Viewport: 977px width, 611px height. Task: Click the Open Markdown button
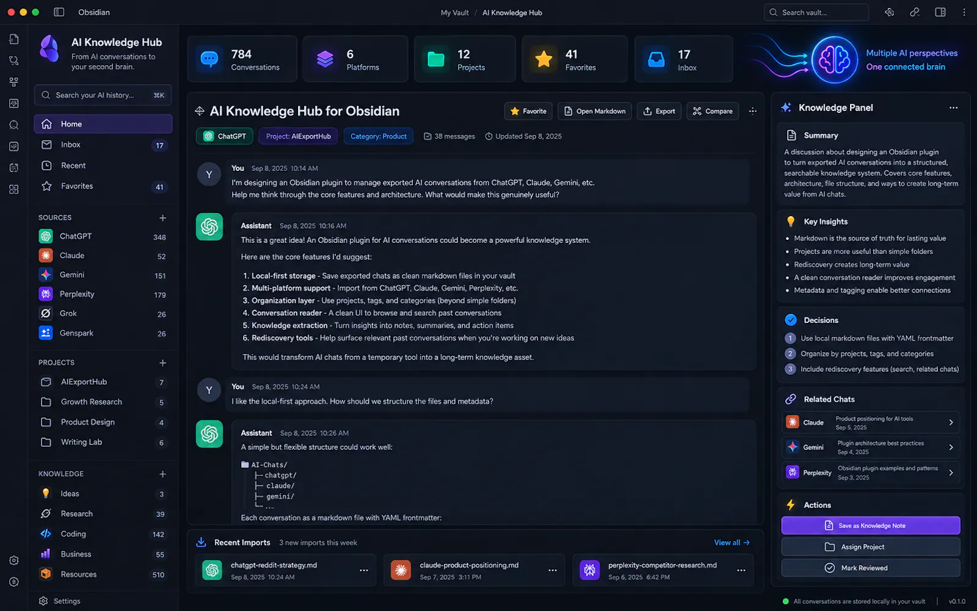[x=595, y=111]
